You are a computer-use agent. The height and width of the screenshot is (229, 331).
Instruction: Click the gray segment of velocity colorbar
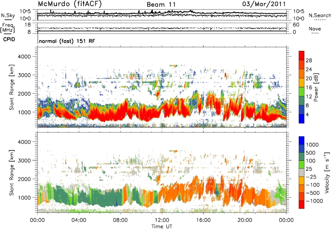302,172
